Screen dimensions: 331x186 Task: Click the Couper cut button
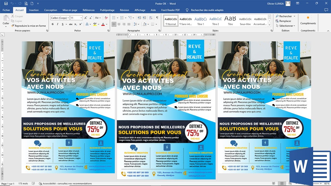[17, 16]
